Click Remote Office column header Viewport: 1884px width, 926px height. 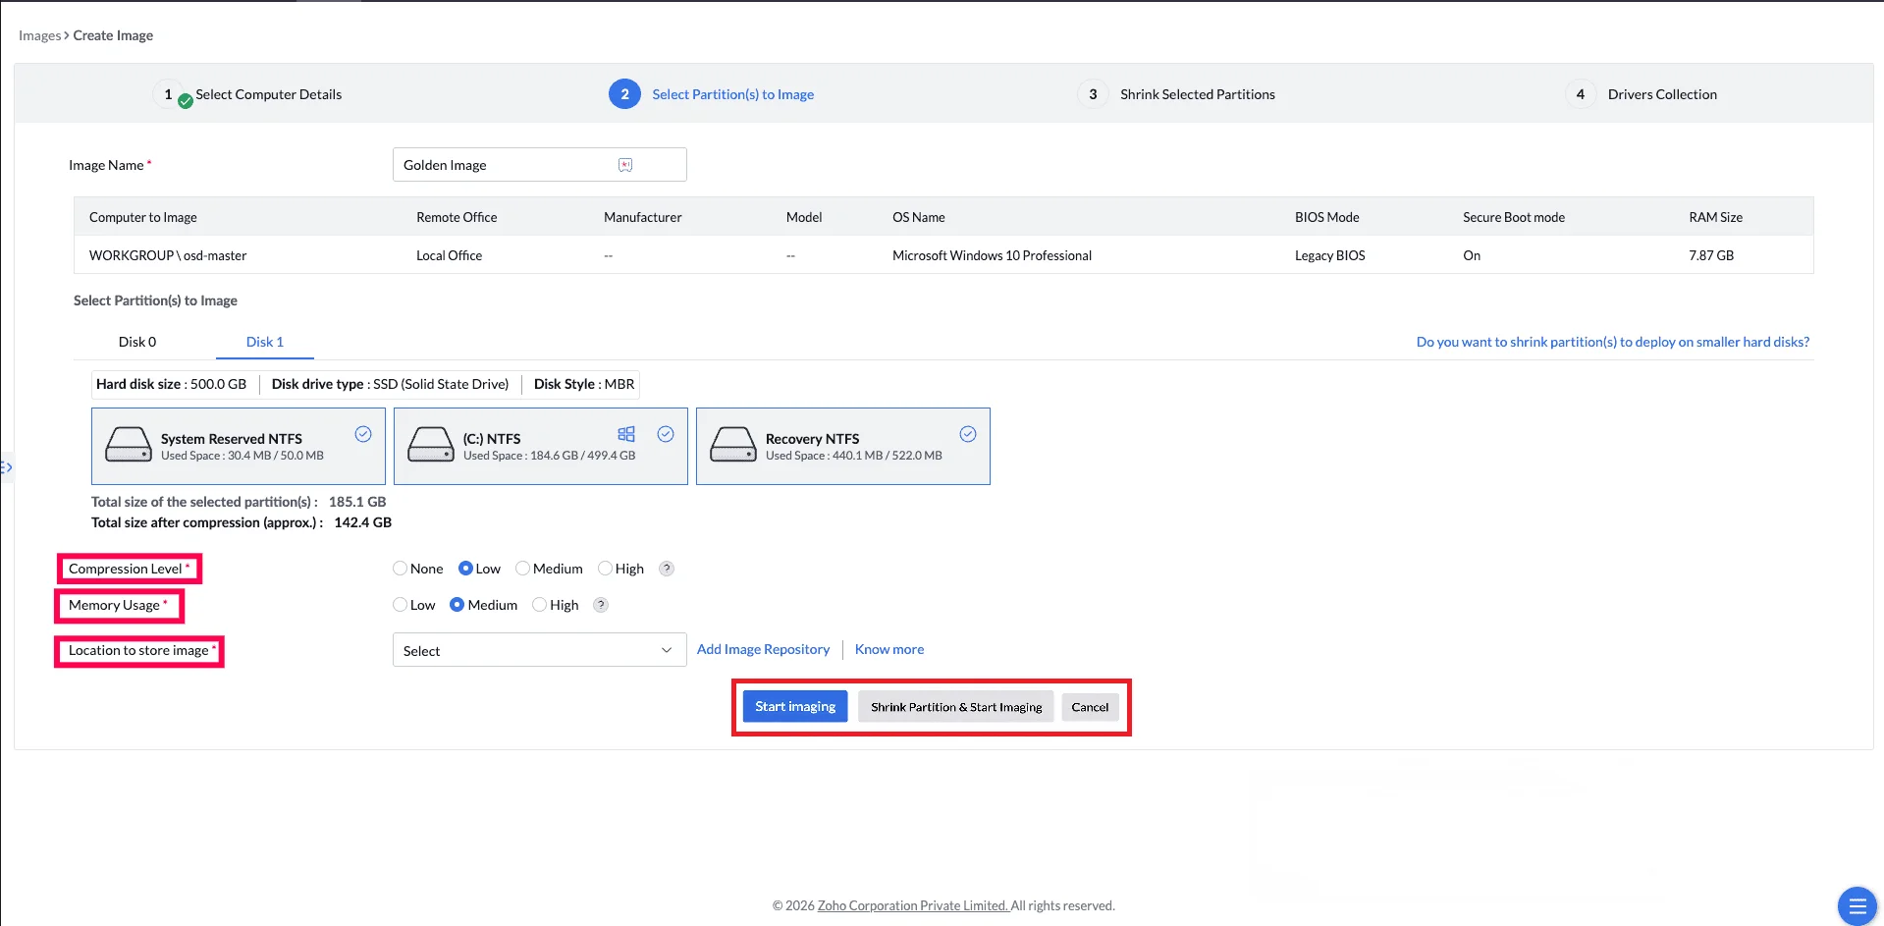pos(457,217)
